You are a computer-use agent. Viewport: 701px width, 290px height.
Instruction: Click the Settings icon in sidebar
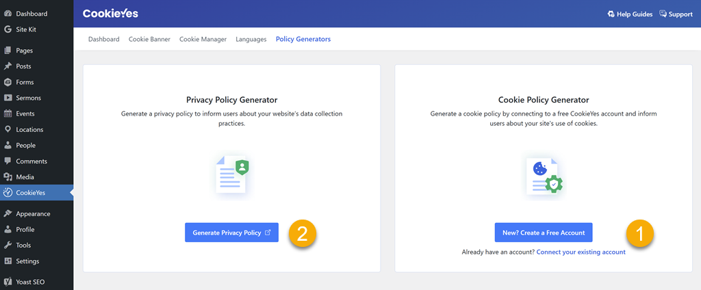point(8,261)
